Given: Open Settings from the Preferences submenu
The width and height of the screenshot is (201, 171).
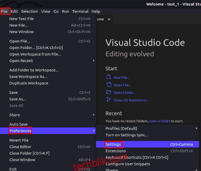Looking at the screenshot, I should (148, 144).
